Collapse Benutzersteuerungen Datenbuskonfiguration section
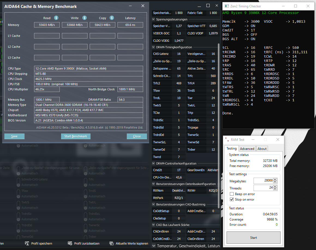 [153, 184]
